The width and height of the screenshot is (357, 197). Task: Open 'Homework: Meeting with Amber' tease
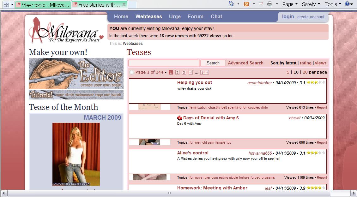[212, 188]
